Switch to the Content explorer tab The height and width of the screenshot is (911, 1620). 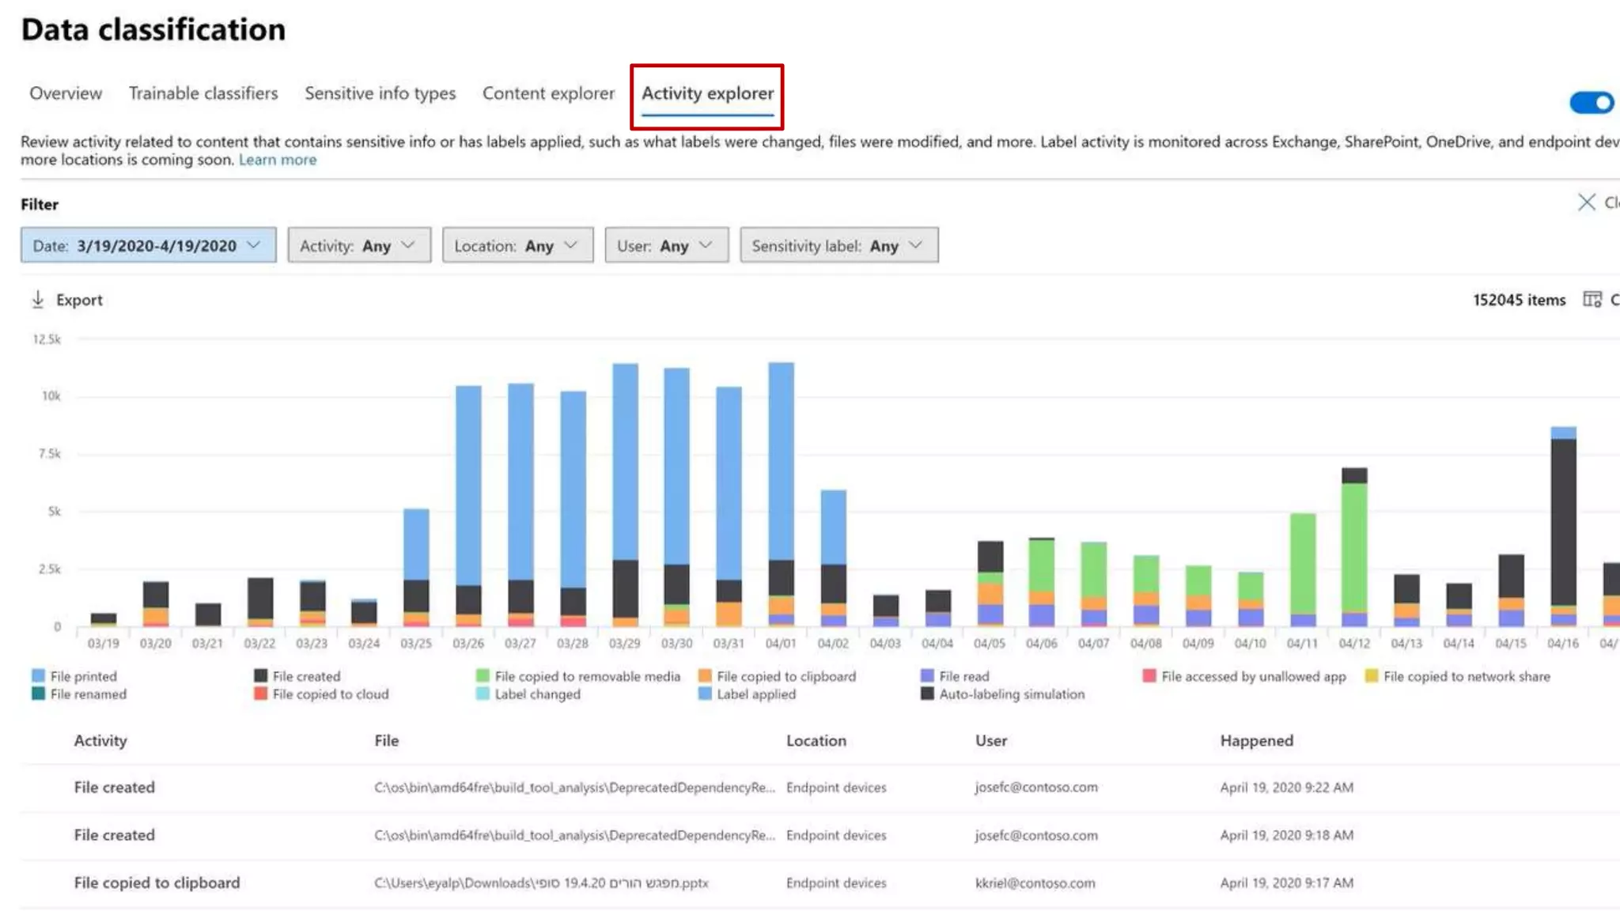point(548,93)
